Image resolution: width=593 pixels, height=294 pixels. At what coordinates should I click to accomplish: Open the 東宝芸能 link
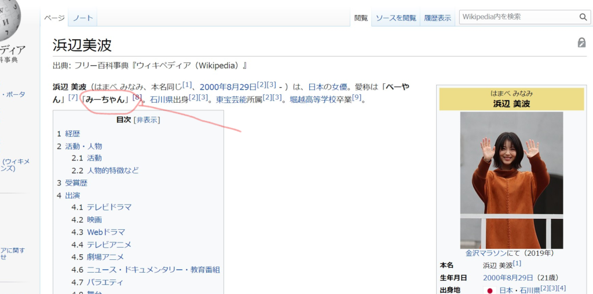point(232,100)
